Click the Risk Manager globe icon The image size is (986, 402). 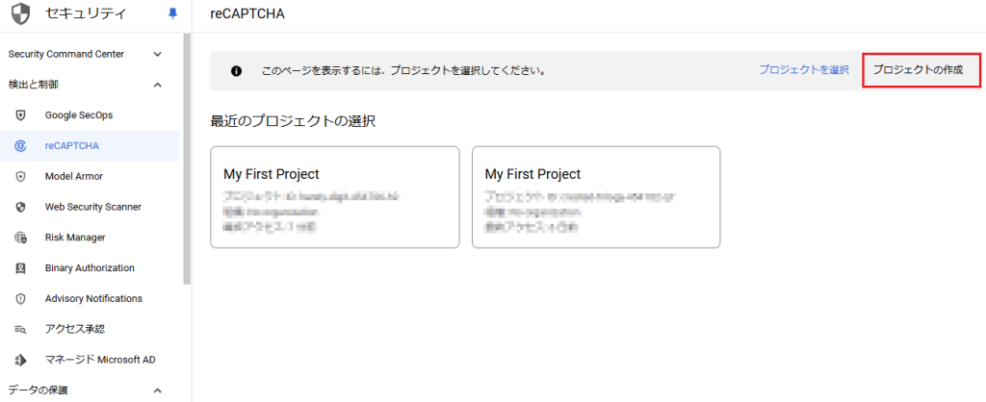[20, 238]
